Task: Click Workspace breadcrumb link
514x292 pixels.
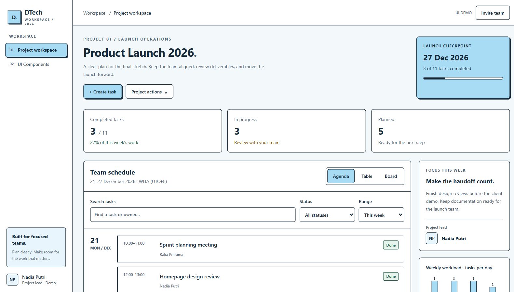Action: pos(94,13)
